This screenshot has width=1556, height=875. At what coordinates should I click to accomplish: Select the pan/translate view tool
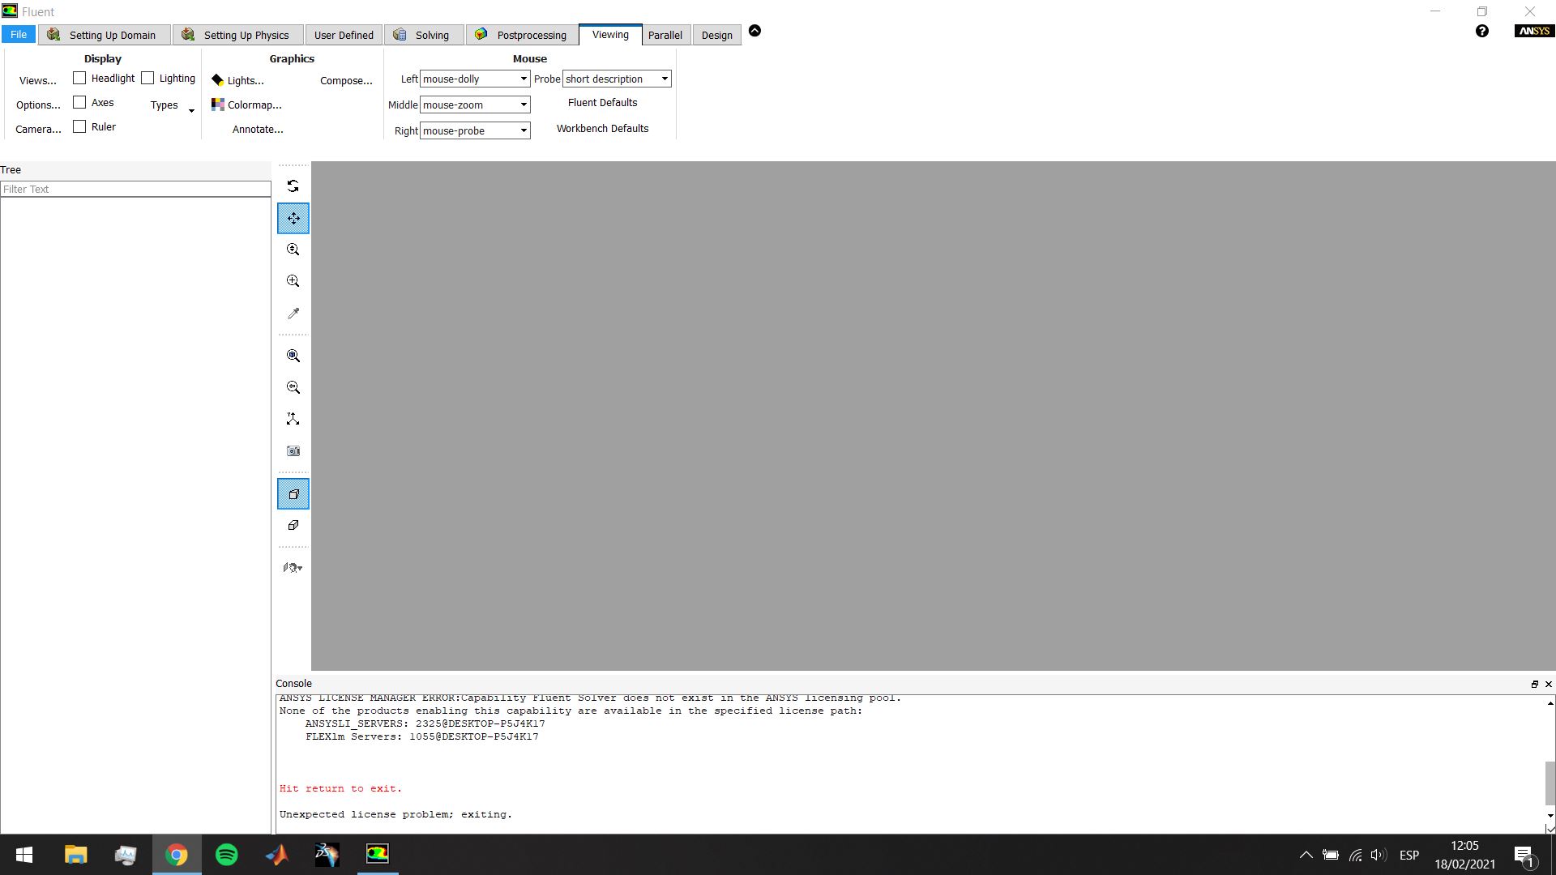coord(293,219)
